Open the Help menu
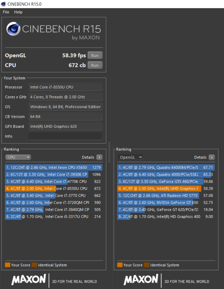The width and height of the screenshot is (224, 289). pos(18,12)
